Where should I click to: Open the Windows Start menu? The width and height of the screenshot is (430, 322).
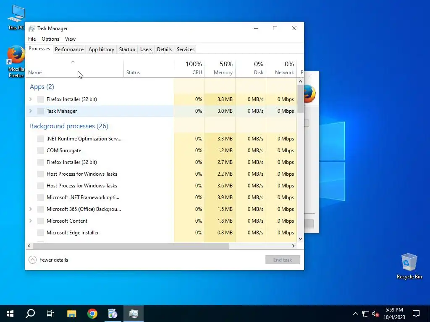tap(10, 314)
